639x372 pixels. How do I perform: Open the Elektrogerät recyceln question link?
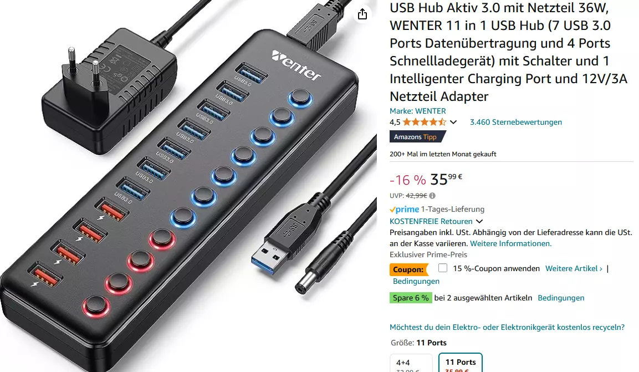(507, 327)
